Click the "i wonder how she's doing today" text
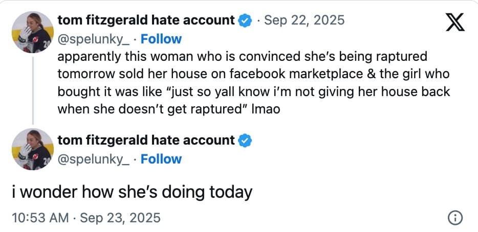This screenshot has height=232, width=478. pyautogui.click(x=132, y=192)
